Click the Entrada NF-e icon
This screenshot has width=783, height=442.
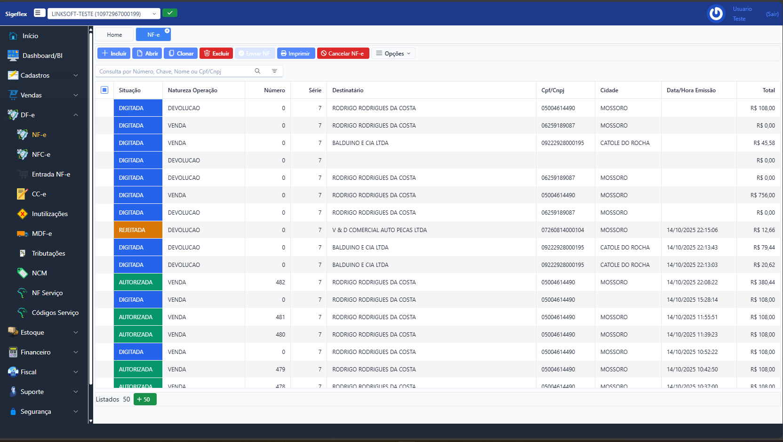pos(23,174)
